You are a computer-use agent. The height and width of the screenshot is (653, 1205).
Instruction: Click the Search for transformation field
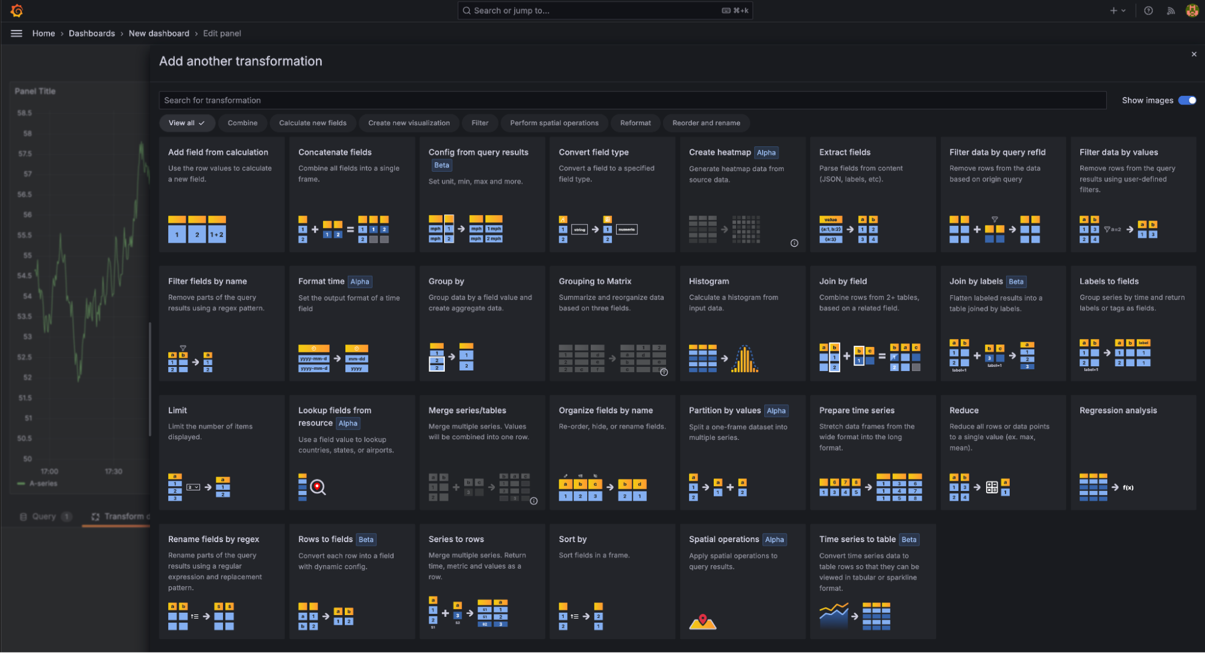(632, 100)
